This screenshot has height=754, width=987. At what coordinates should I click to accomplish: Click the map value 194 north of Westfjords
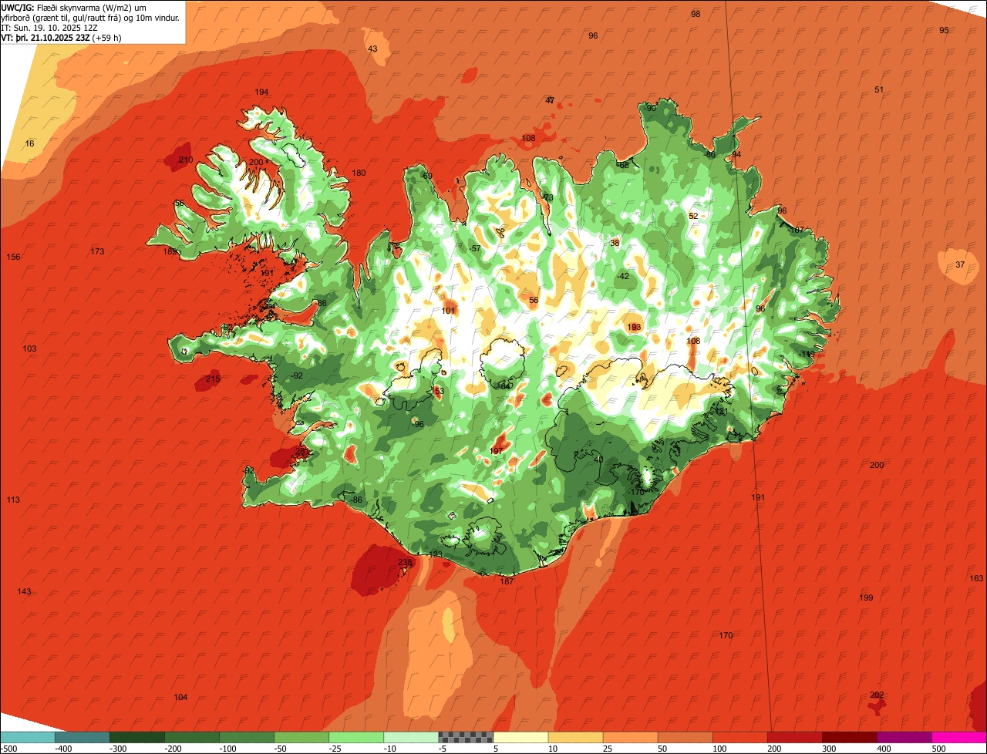[x=261, y=92]
